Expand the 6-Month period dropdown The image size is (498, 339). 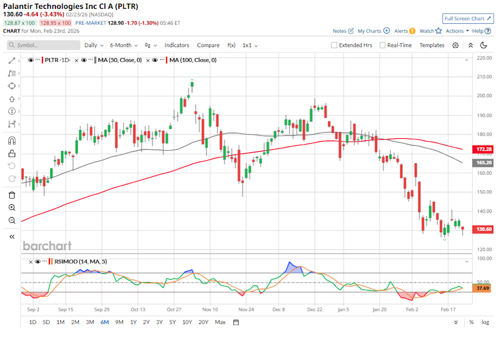[x=123, y=45]
